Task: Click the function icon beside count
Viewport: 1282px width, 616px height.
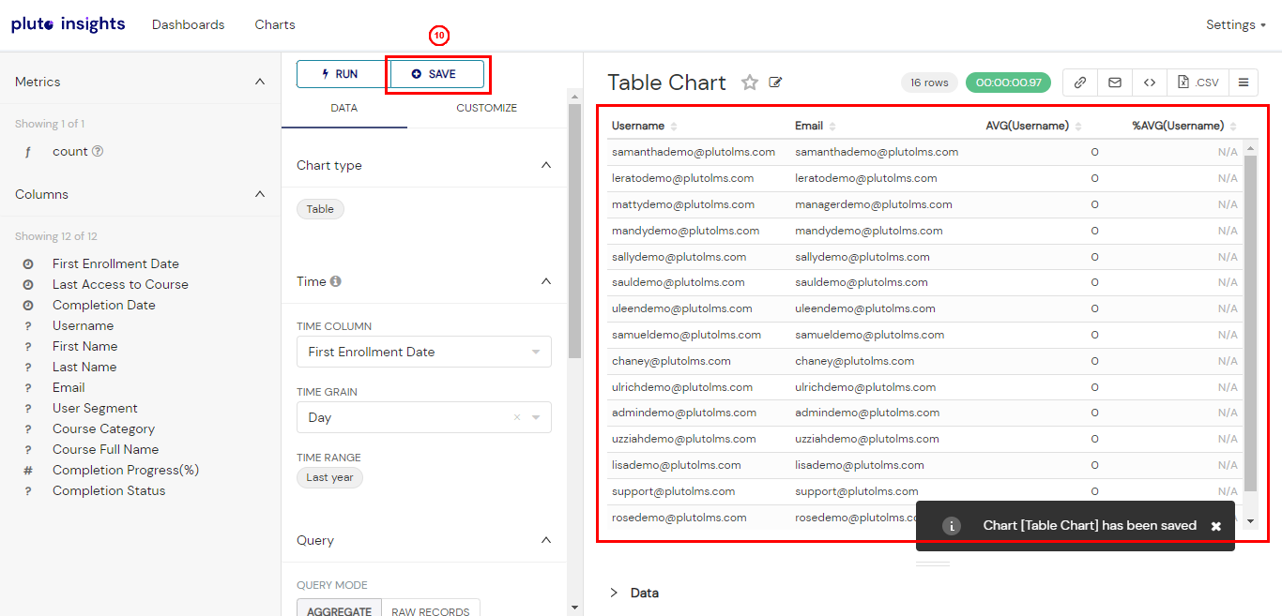Action: click(28, 152)
